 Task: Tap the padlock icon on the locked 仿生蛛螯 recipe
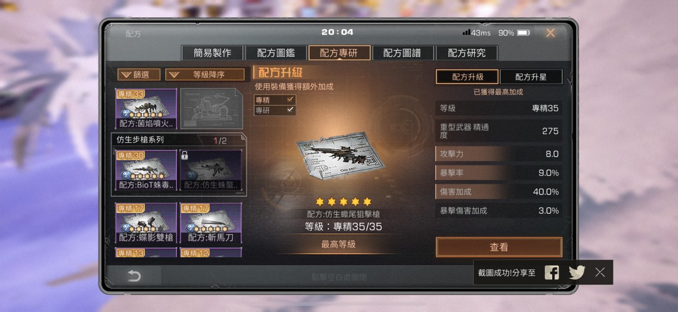(185, 156)
